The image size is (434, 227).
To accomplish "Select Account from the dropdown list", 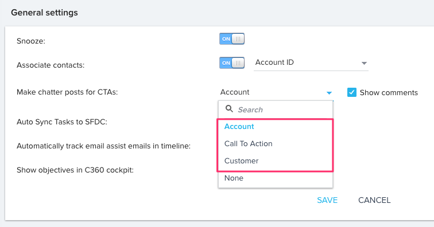I will click(x=276, y=127).
